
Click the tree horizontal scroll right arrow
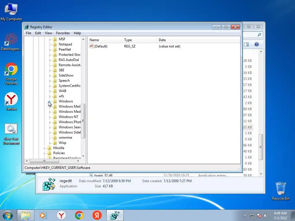[x=78, y=161]
